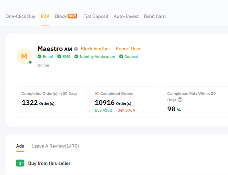Click the Report User link

click(x=128, y=49)
